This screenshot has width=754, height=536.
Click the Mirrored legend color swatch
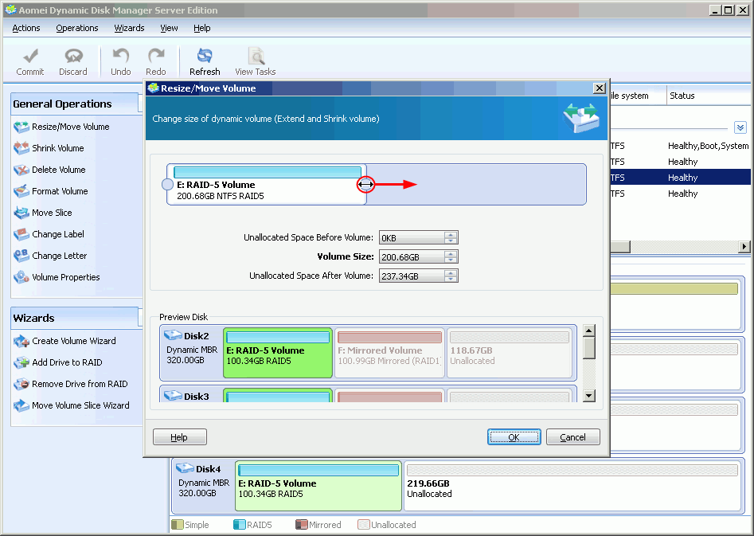pyautogui.click(x=302, y=525)
